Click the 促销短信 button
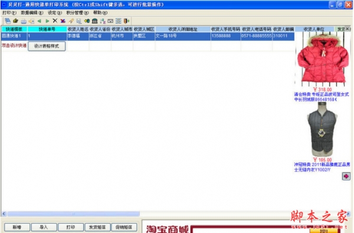Image resolution: width=354 pixels, height=233 pixels. (x=124, y=227)
